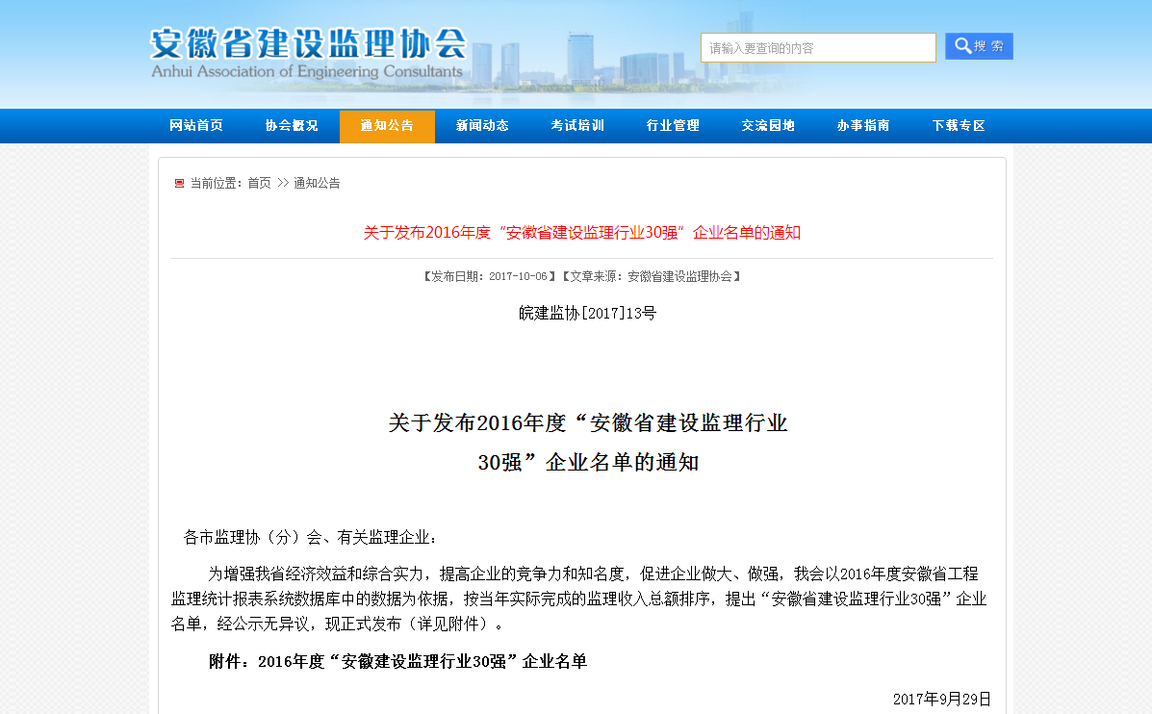Click the 附件 30强企业名单 line

pyautogui.click(x=397, y=661)
